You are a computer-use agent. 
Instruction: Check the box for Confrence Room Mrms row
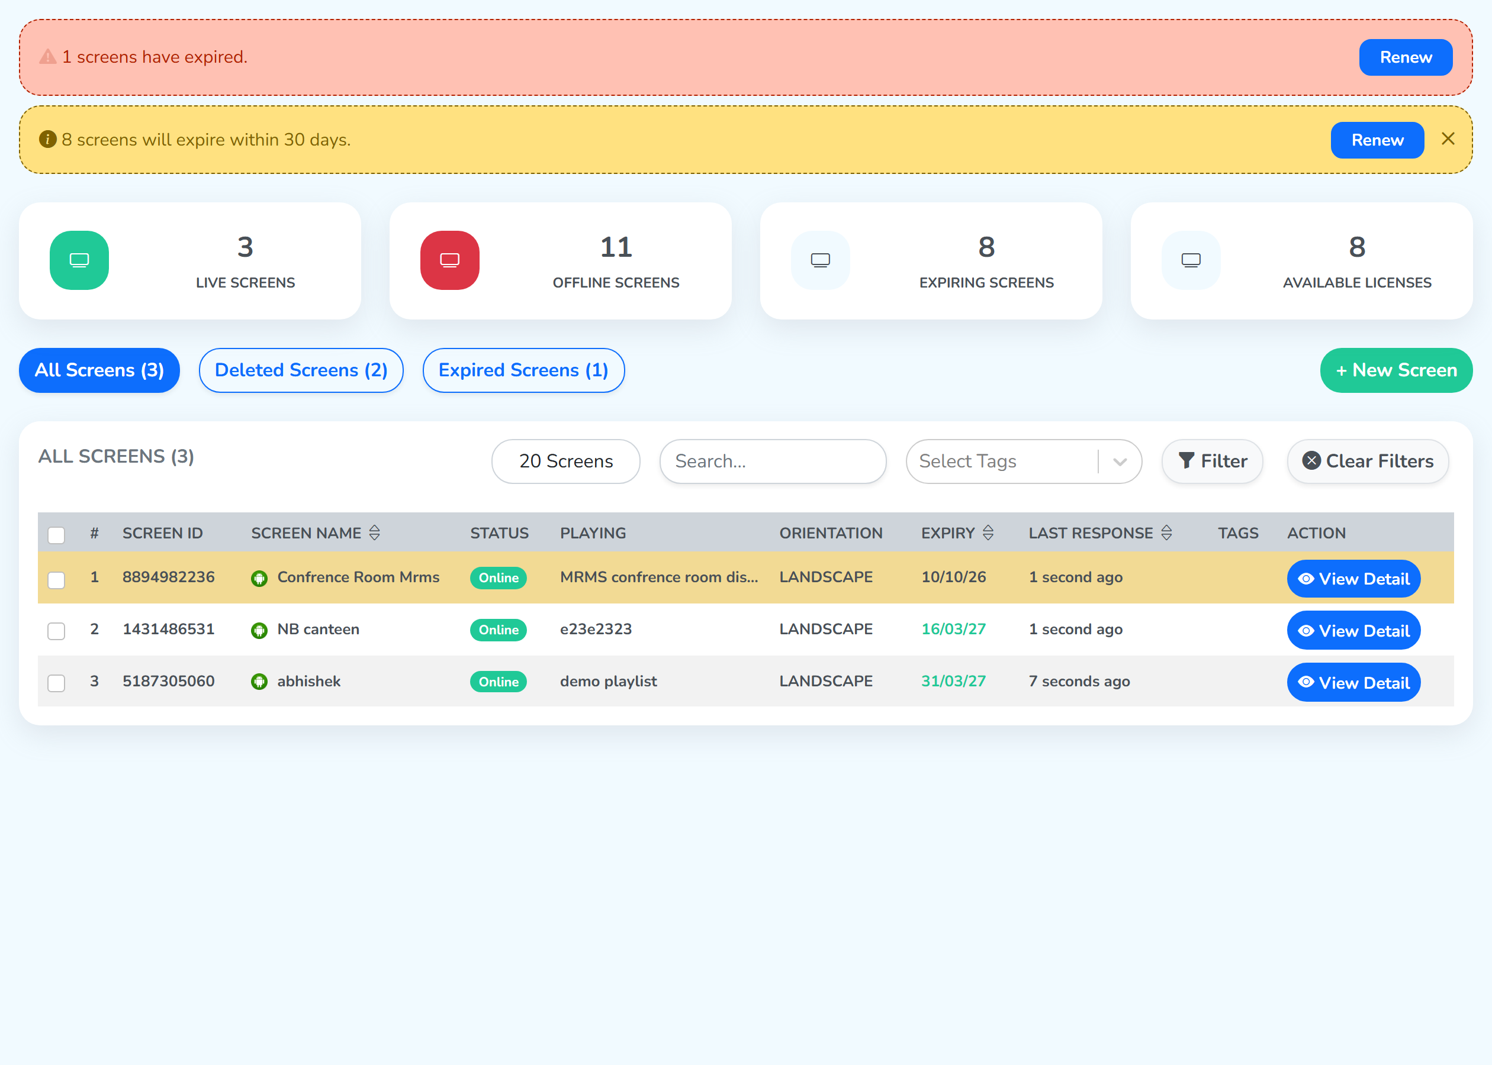pos(56,580)
